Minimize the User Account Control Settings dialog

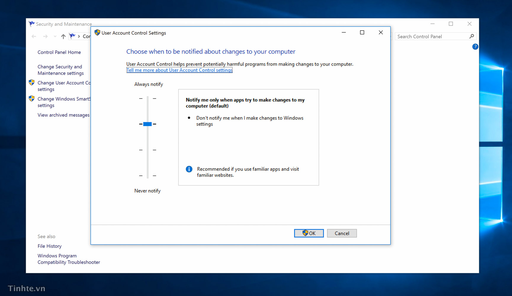click(x=344, y=33)
